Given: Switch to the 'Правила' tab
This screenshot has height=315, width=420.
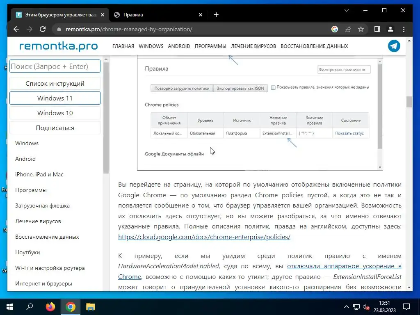Looking at the screenshot, I should pyautogui.click(x=158, y=15).
